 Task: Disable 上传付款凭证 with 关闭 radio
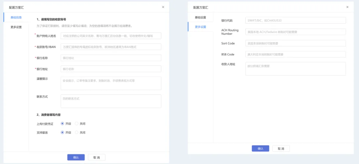click(x=77, y=124)
